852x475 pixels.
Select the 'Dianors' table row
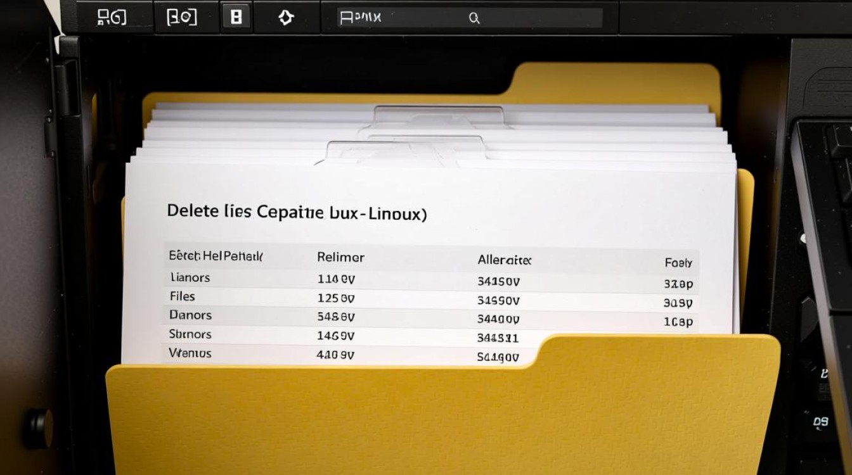click(190, 315)
